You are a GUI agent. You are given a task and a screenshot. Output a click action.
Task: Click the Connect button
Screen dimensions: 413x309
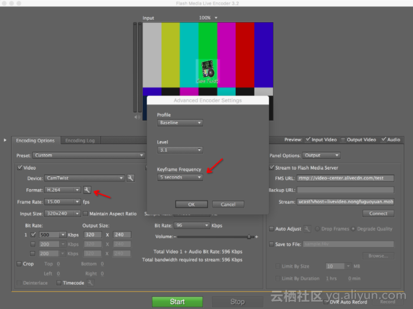pos(378,214)
